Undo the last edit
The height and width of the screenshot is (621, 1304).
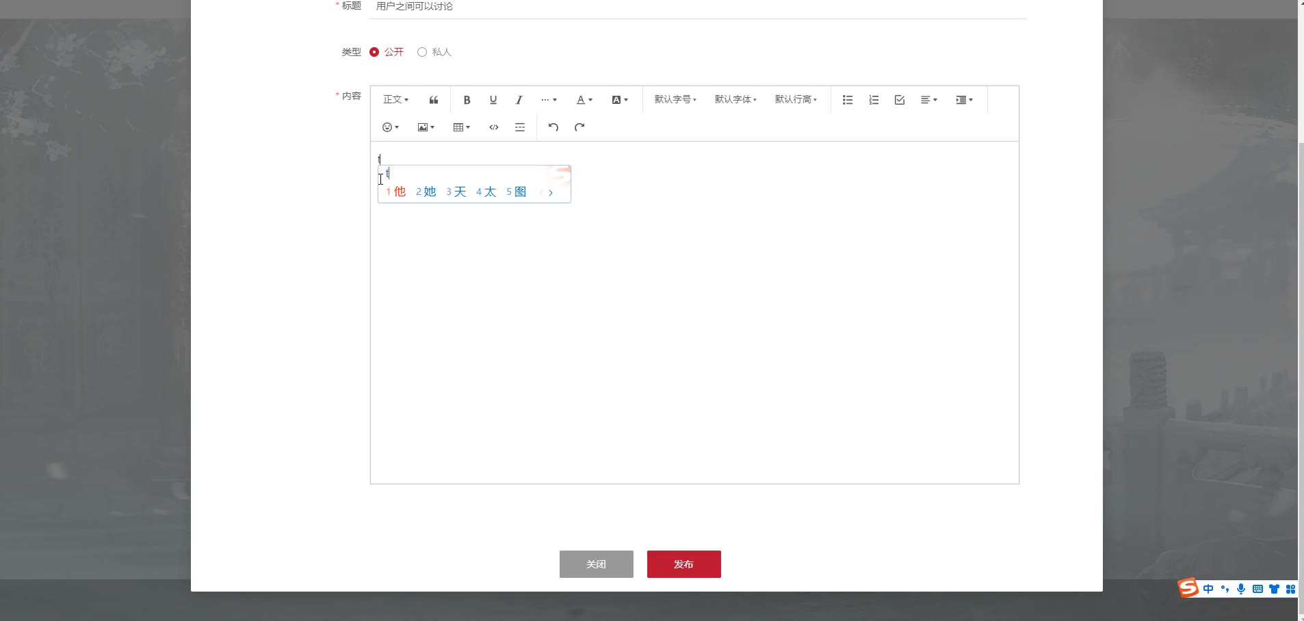(x=553, y=127)
